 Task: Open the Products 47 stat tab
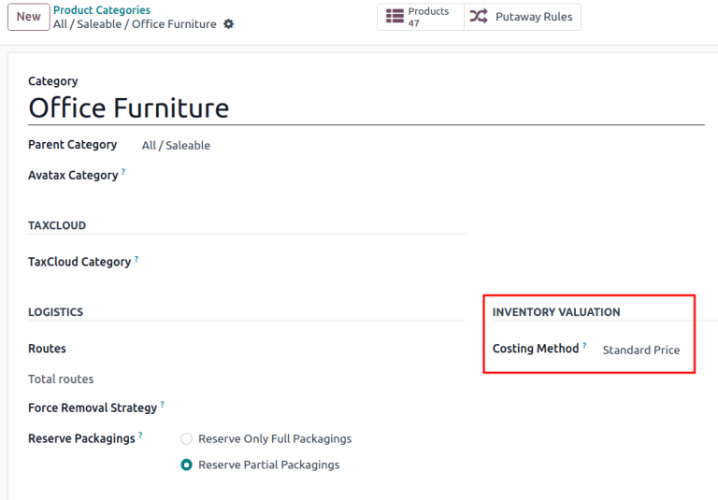pos(421,17)
